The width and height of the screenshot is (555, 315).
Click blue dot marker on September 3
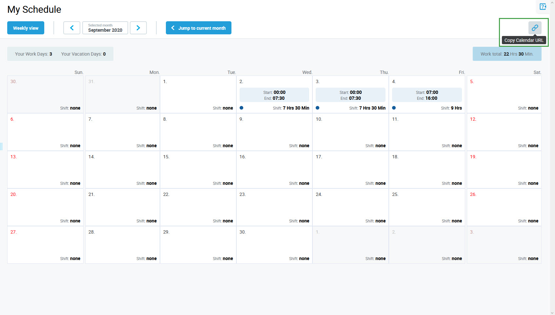(317, 108)
